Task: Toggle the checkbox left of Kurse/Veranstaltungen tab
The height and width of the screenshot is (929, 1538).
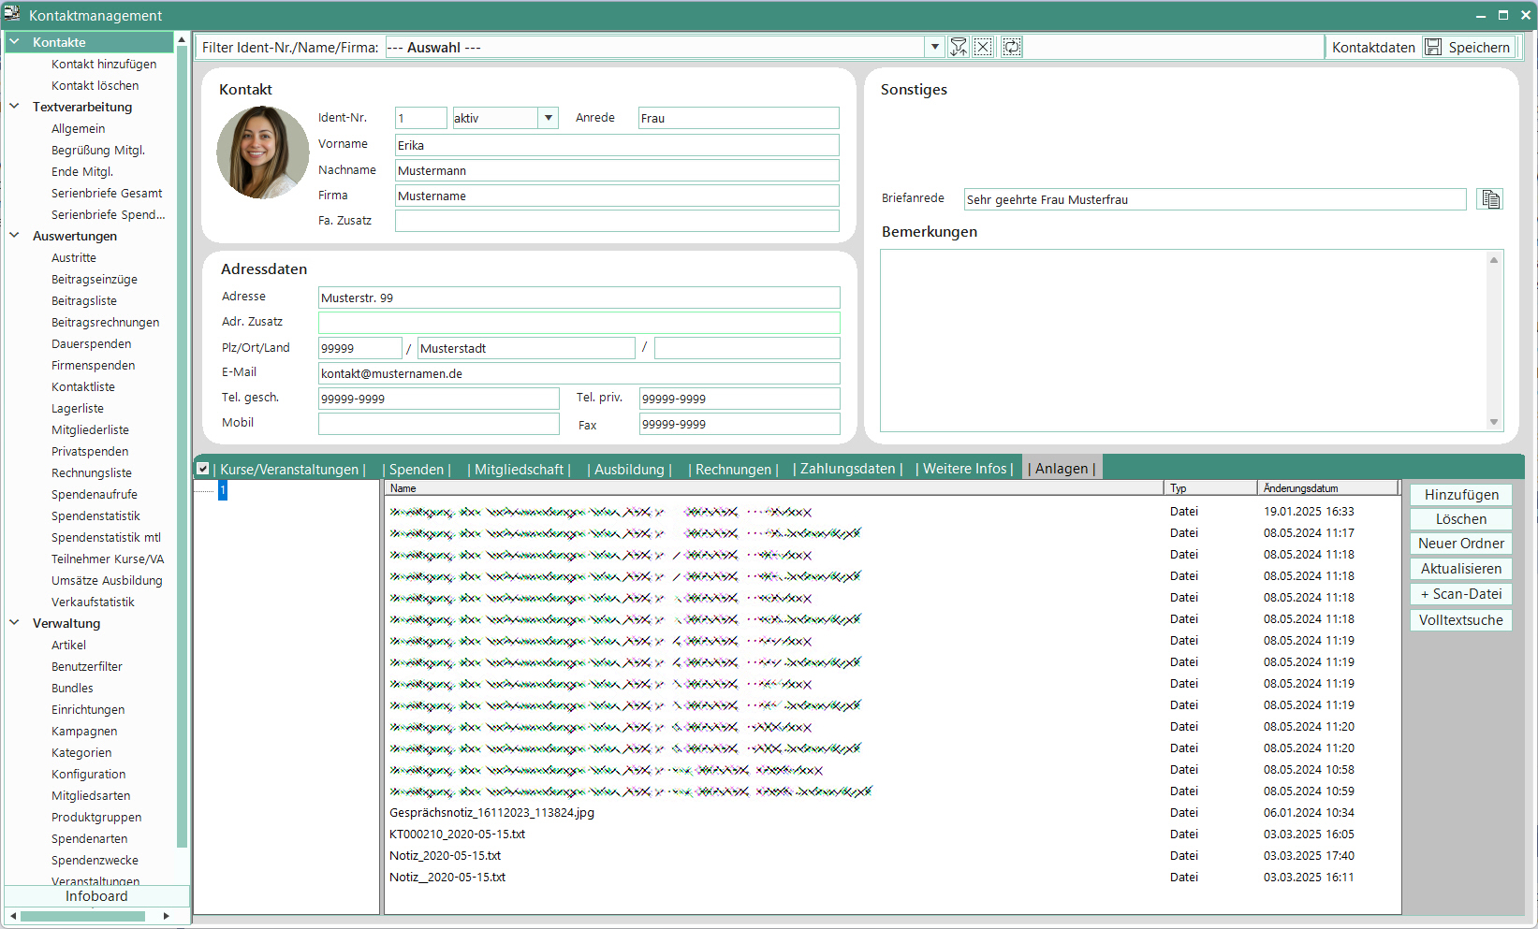Action: [x=203, y=469]
